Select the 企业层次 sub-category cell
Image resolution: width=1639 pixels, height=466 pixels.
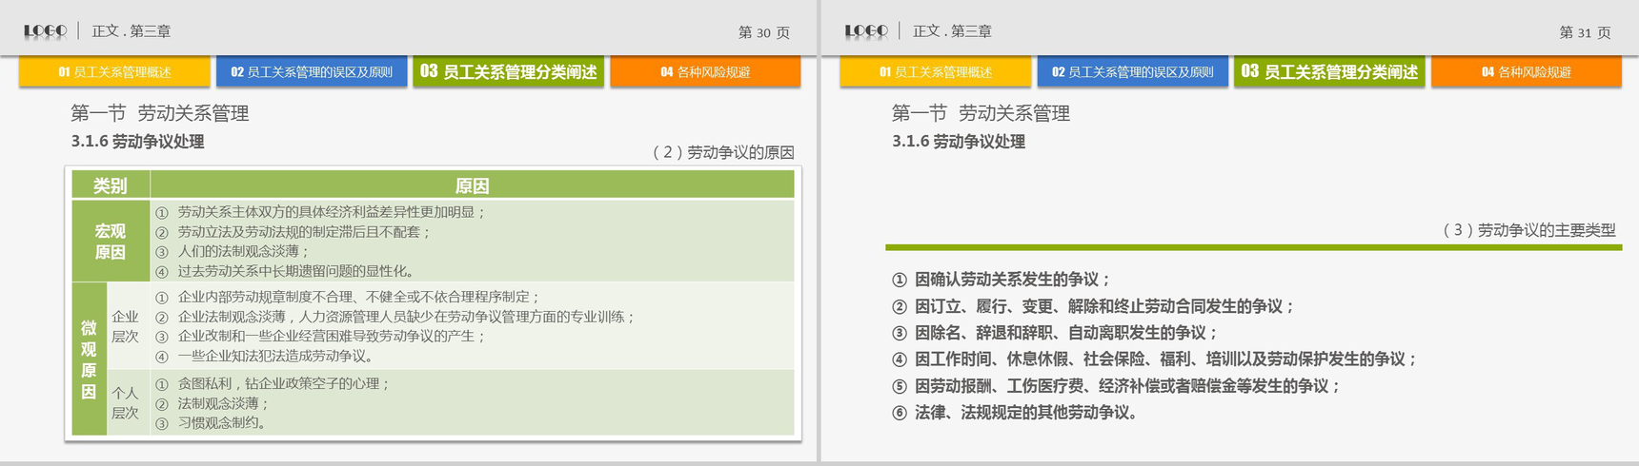click(126, 326)
